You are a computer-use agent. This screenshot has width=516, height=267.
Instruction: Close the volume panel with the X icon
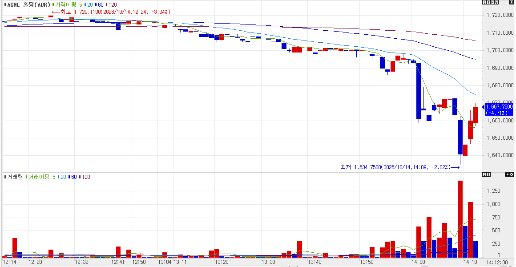[x=512, y=174]
